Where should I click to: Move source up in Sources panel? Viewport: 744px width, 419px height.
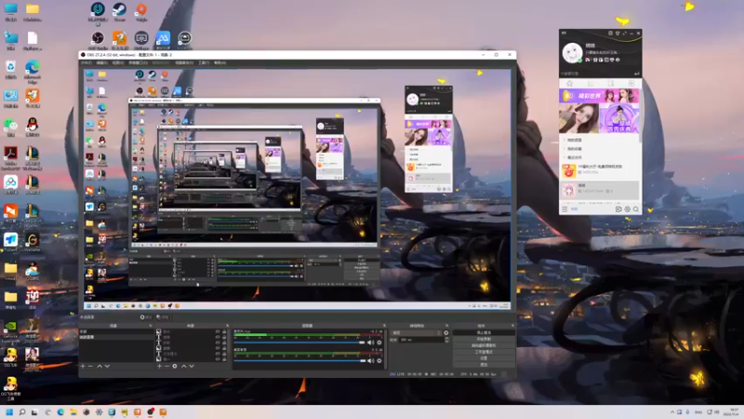coord(183,366)
